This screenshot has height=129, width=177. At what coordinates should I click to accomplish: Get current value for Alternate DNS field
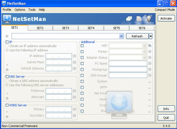[74, 97]
